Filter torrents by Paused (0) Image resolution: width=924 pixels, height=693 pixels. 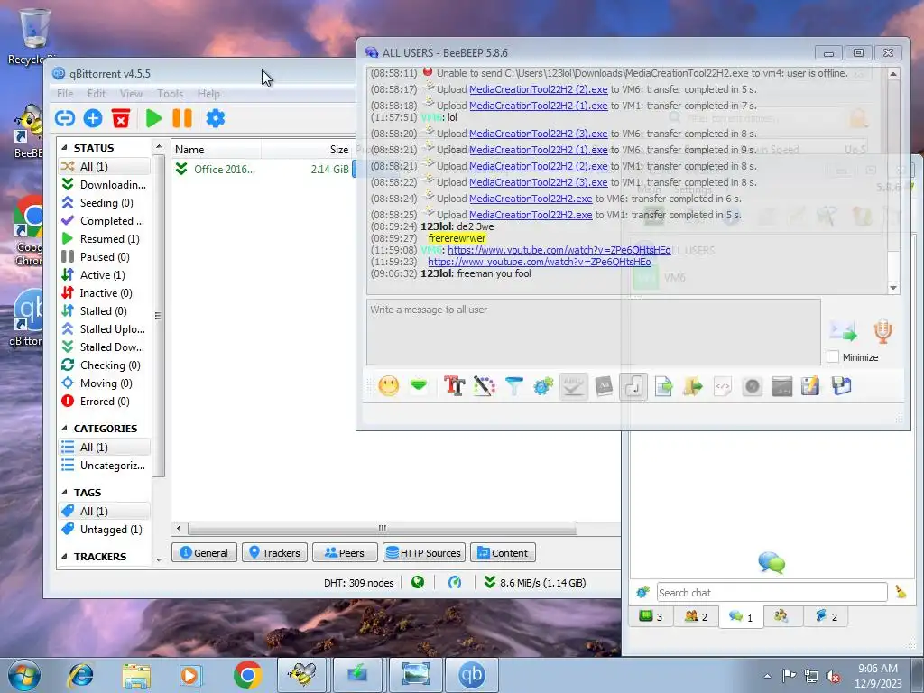click(105, 257)
